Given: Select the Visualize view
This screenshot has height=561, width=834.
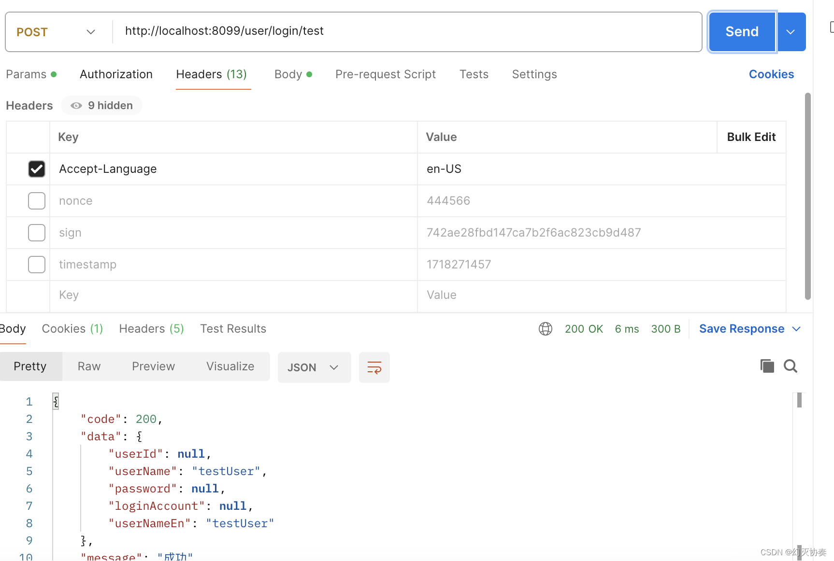Looking at the screenshot, I should coord(230,366).
